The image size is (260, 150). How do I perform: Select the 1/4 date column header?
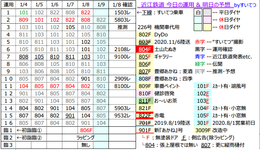pyautogui.click(x=24, y=5)
